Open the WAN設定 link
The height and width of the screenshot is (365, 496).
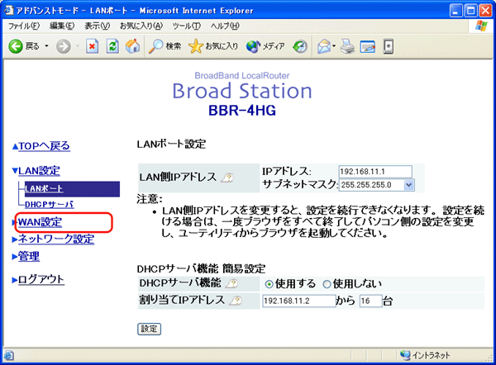coord(40,222)
